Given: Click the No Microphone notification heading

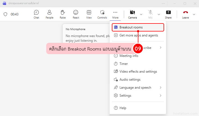Looking at the screenshot, I should click(76, 29).
